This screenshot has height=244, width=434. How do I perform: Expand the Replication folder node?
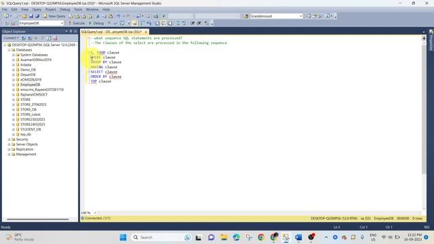[x=9, y=149]
